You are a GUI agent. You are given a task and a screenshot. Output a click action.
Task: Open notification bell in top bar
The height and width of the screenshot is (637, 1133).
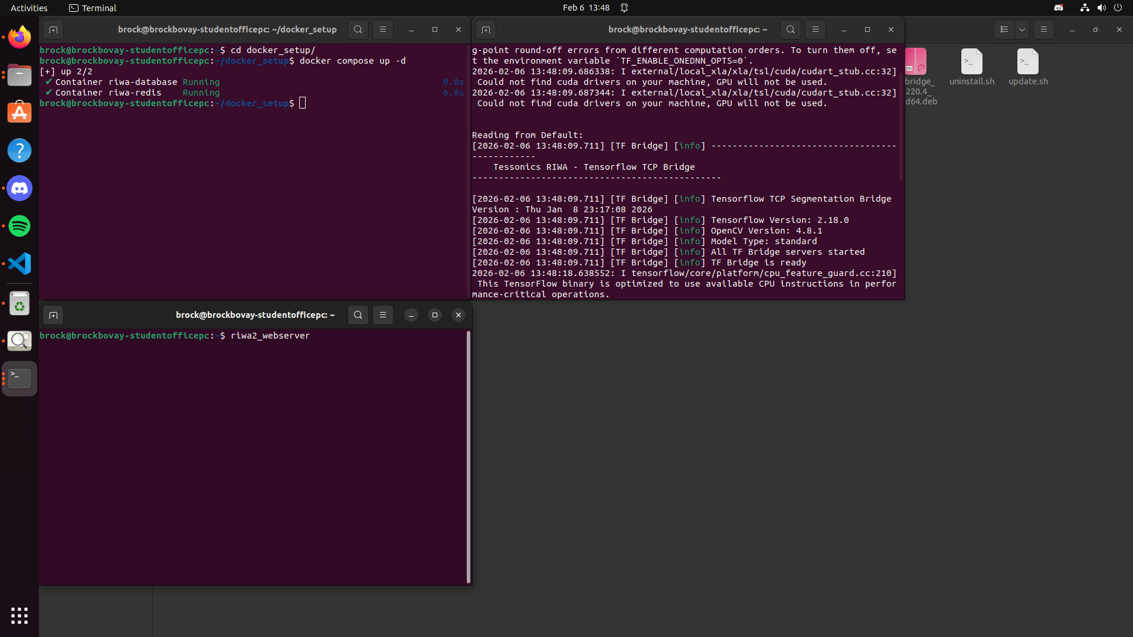tap(624, 8)
